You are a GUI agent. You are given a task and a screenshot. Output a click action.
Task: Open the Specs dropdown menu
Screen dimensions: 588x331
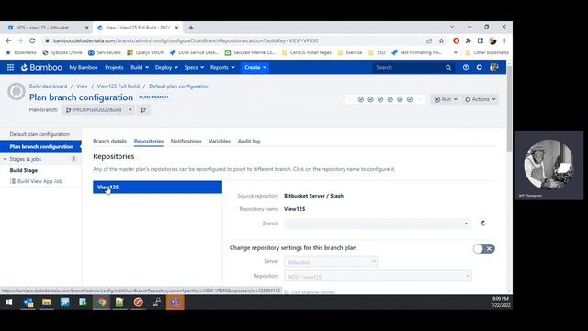pyautogui.click(x=194, y=67)
